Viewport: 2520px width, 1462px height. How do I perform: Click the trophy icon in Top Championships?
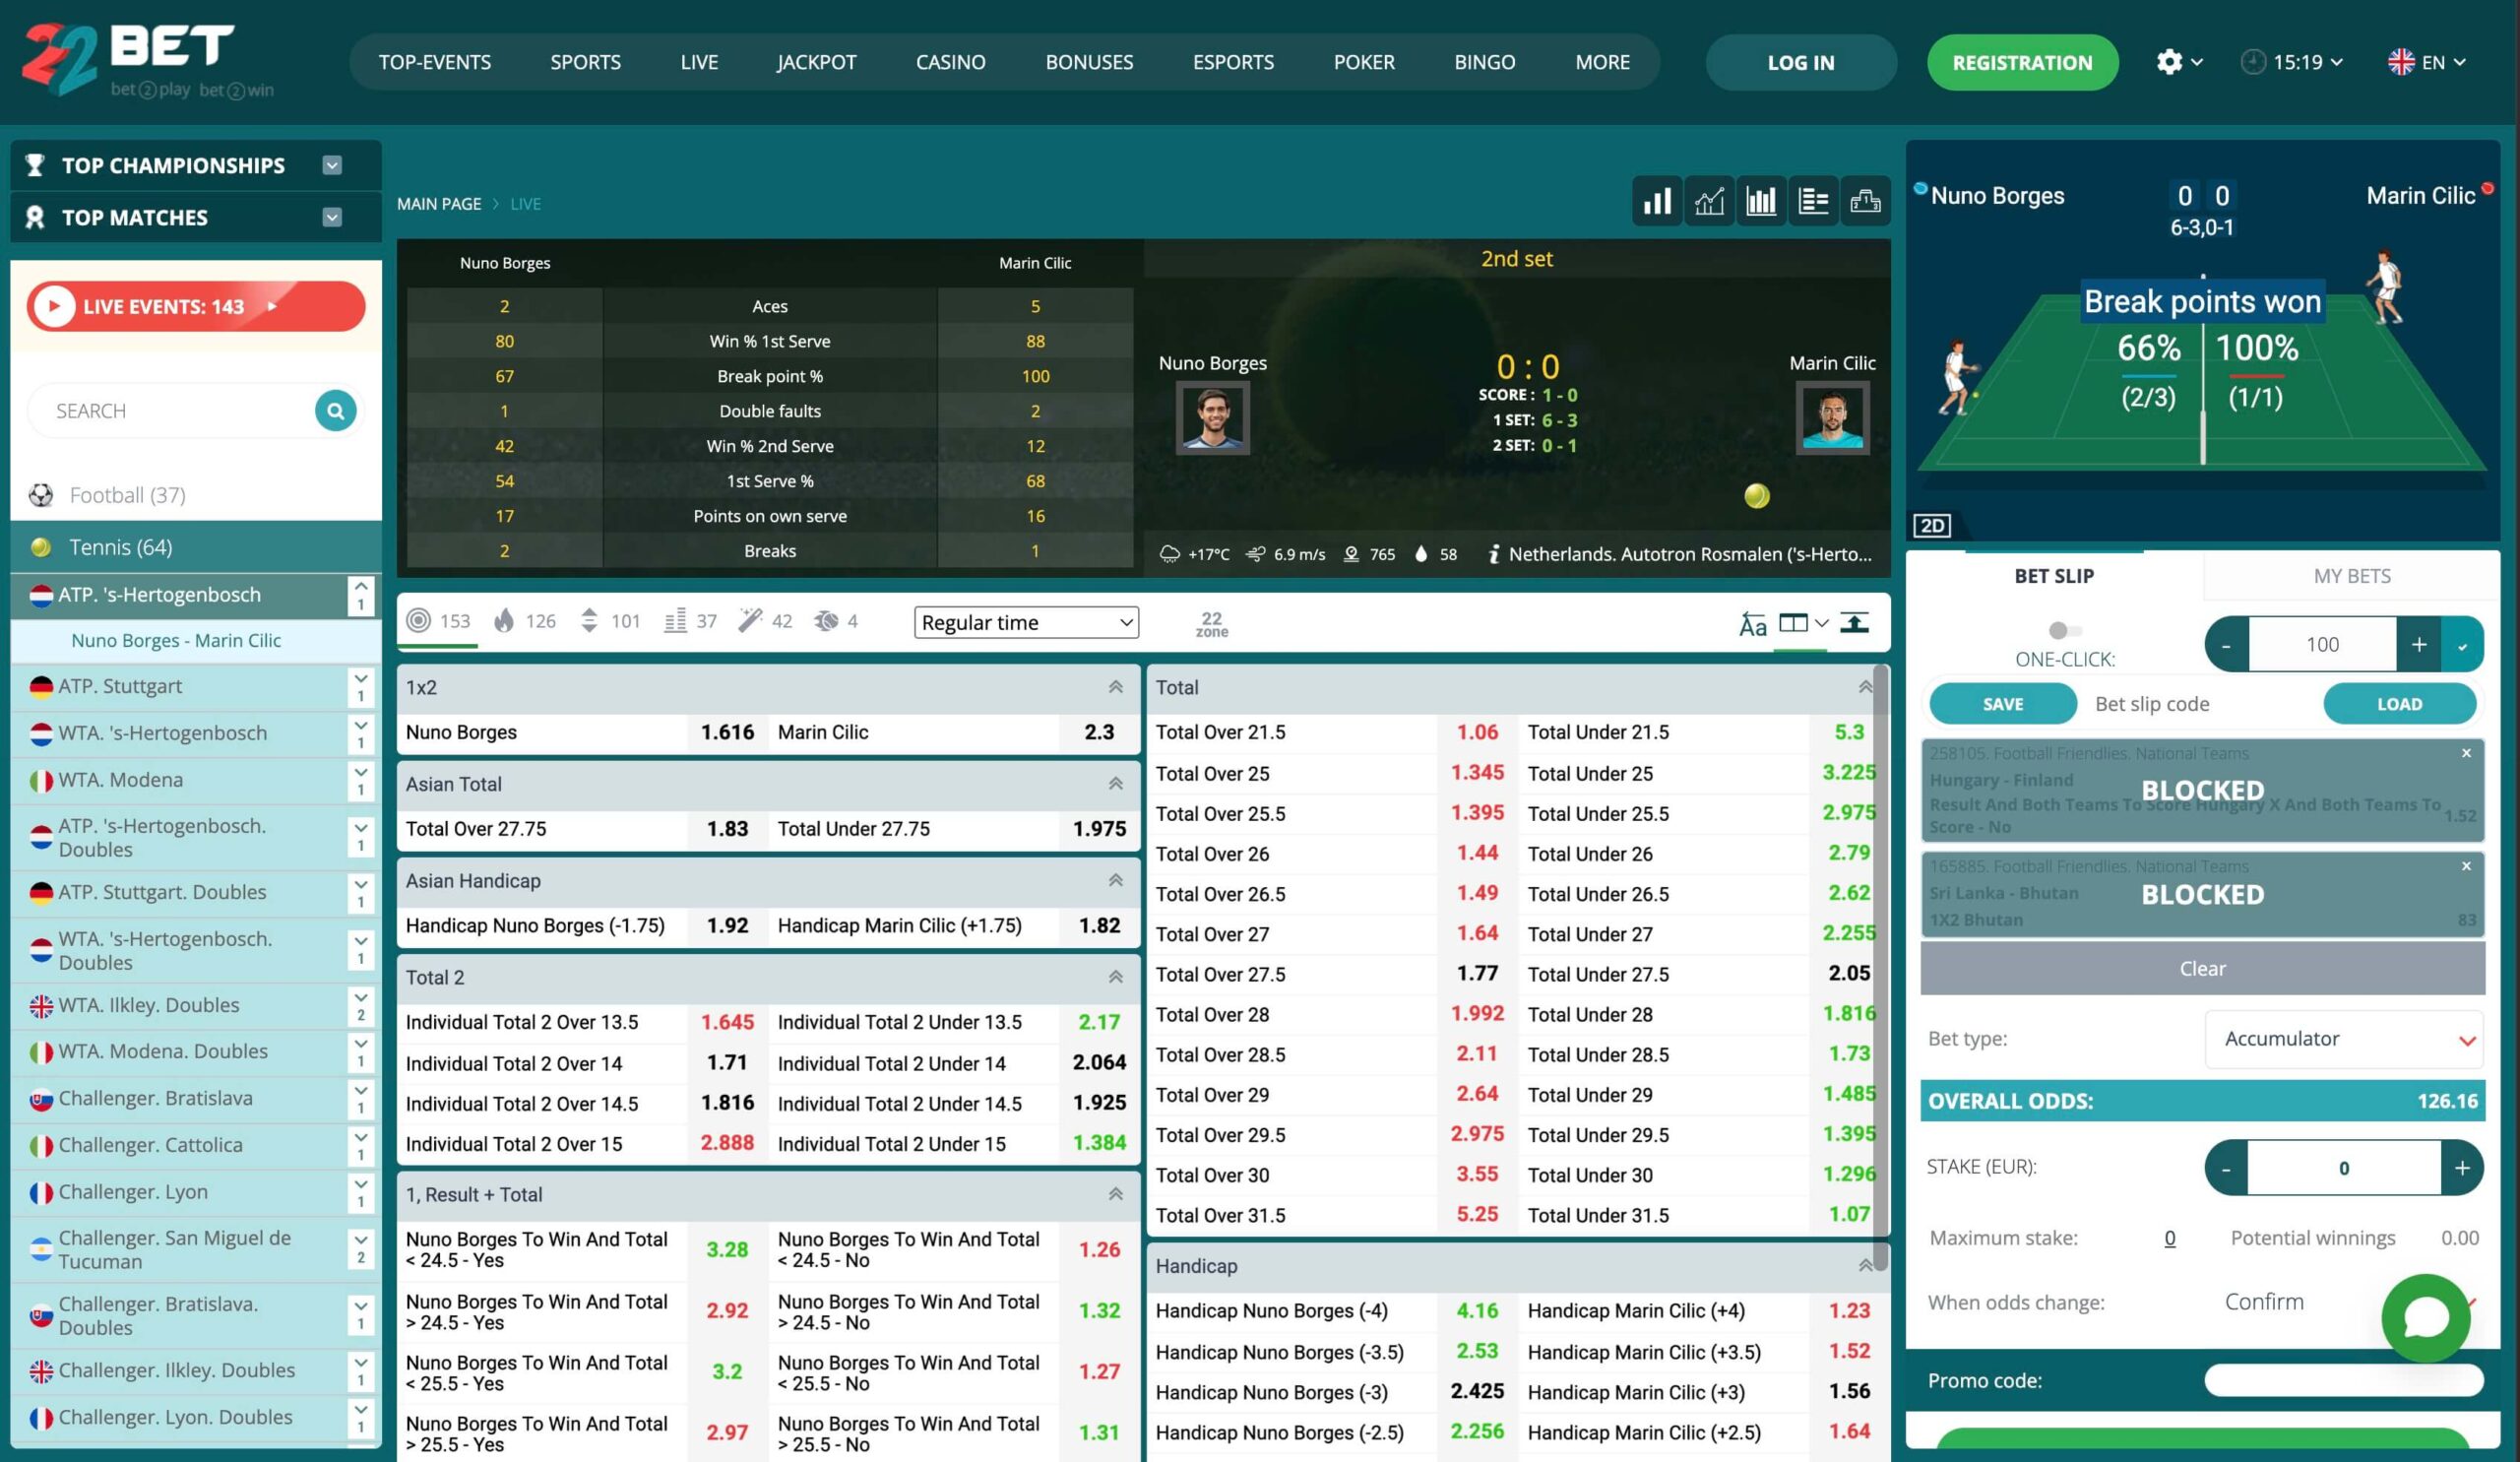[x=35, y=165]
